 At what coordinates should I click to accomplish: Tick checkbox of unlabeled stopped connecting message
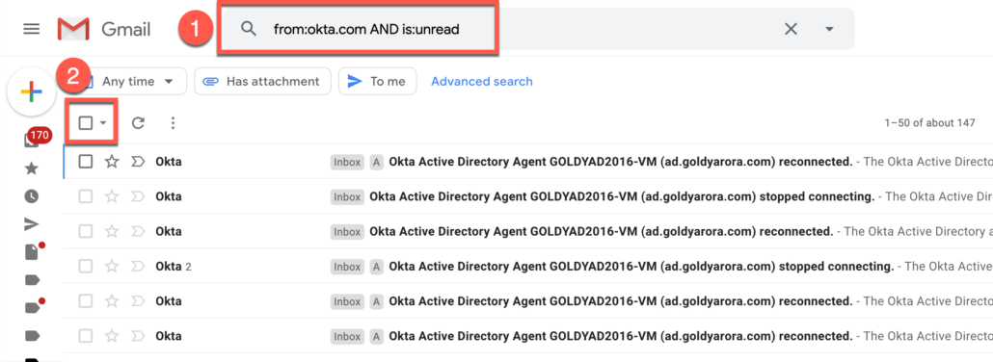(86, 196)
